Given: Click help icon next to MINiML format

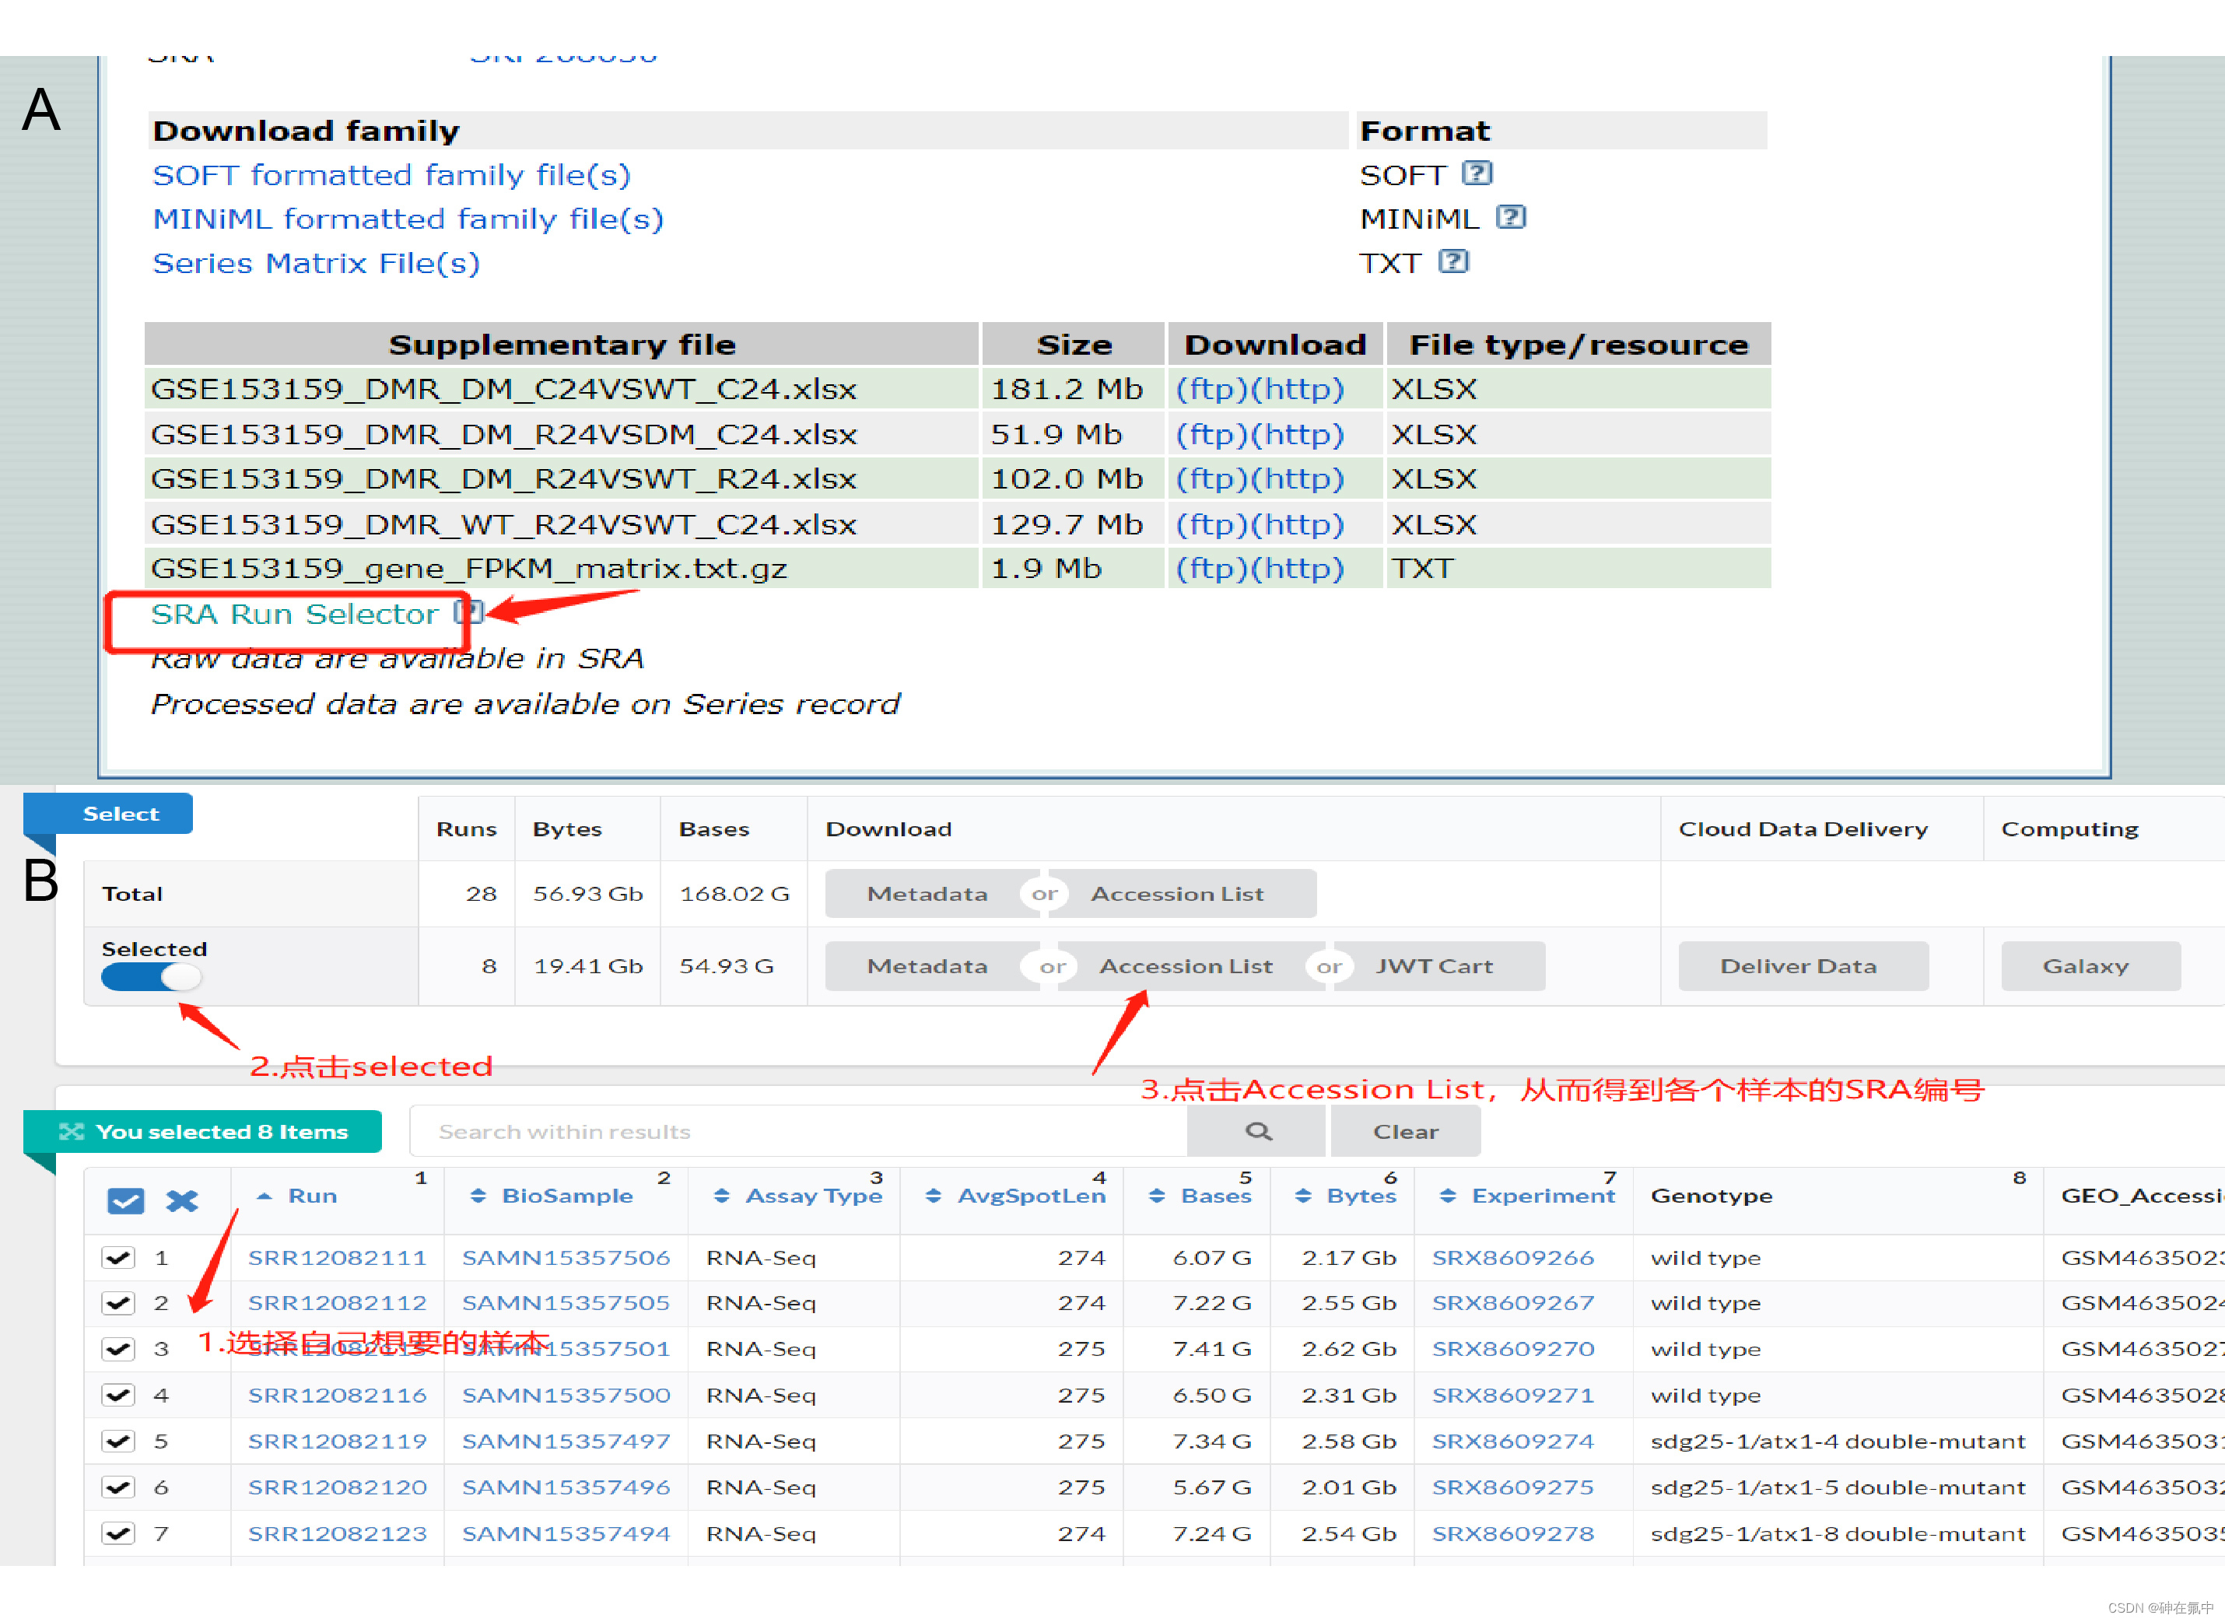Looking at the screenshot, I should (1510, 217).
